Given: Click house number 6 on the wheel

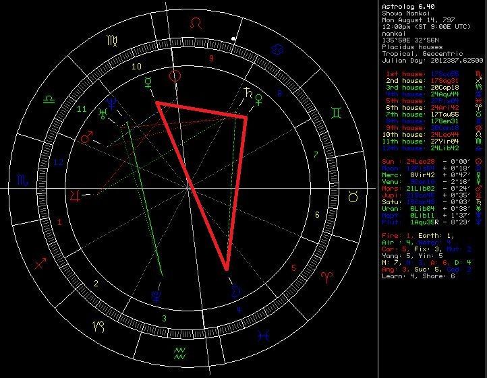Looking at the screenshot, I should click(x=317, y=214).
